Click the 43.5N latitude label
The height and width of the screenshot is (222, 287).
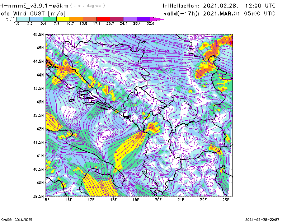(x=38, y=88)
